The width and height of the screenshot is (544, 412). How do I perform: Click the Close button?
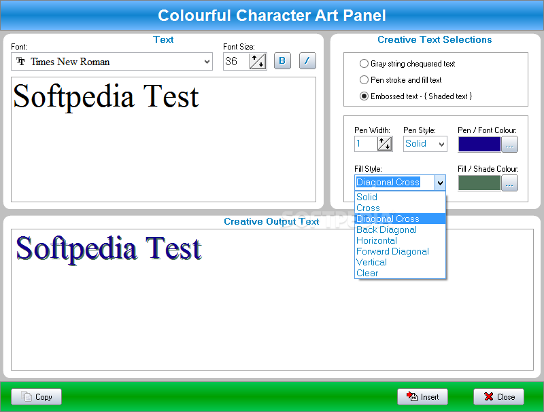pos(499,397)
